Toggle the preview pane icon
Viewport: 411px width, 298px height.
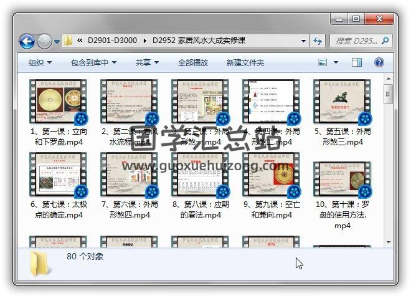[357, 62]
